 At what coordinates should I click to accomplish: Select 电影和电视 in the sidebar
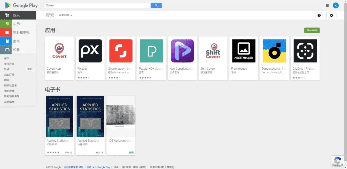tap(21, 32)
